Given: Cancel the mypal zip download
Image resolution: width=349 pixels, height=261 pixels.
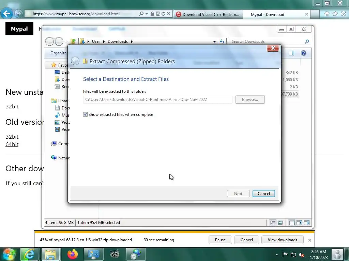Looking at the screenshot, I should pyautogui.click(x=247, y=240).
